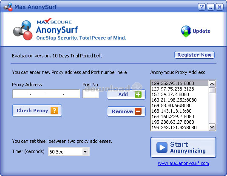Screen dimensions: 227x176
Task: Expand the Timer seconds dropdown
Action: click(85, 152)
